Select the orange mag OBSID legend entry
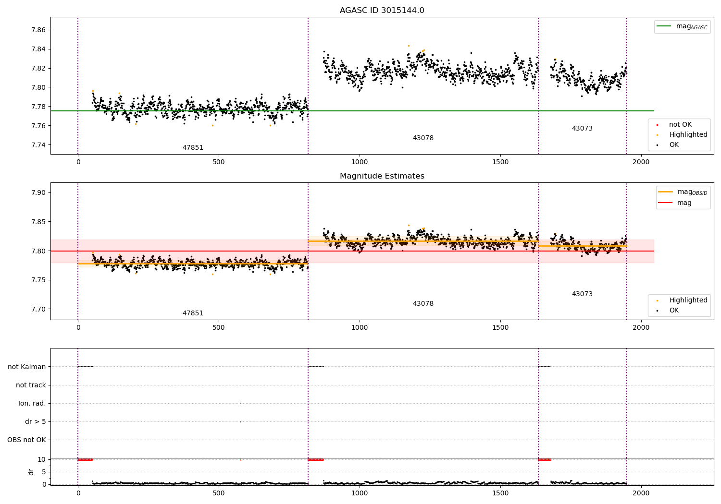 [x=683, y=192]
